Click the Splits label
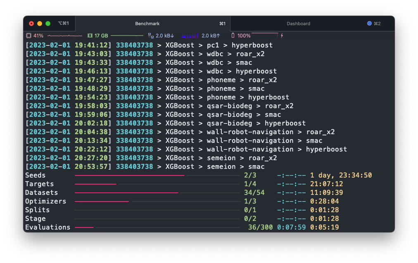The width and height of the screenshot is (418, 263). click(37, 210)
